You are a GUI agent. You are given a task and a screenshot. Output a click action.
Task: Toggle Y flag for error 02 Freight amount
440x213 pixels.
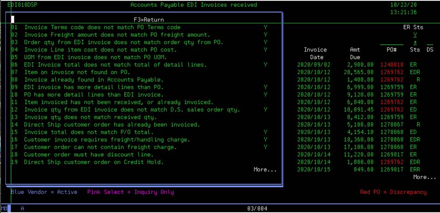pos(265,35)
